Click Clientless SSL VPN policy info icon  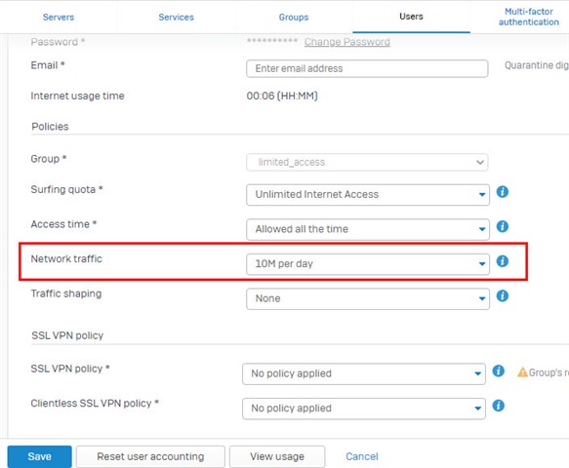tap(498, 406)
